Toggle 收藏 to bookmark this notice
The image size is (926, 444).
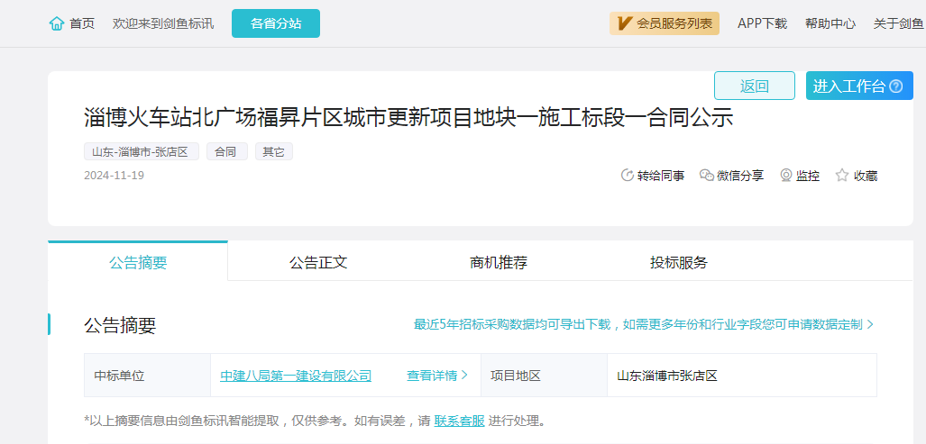865,176
